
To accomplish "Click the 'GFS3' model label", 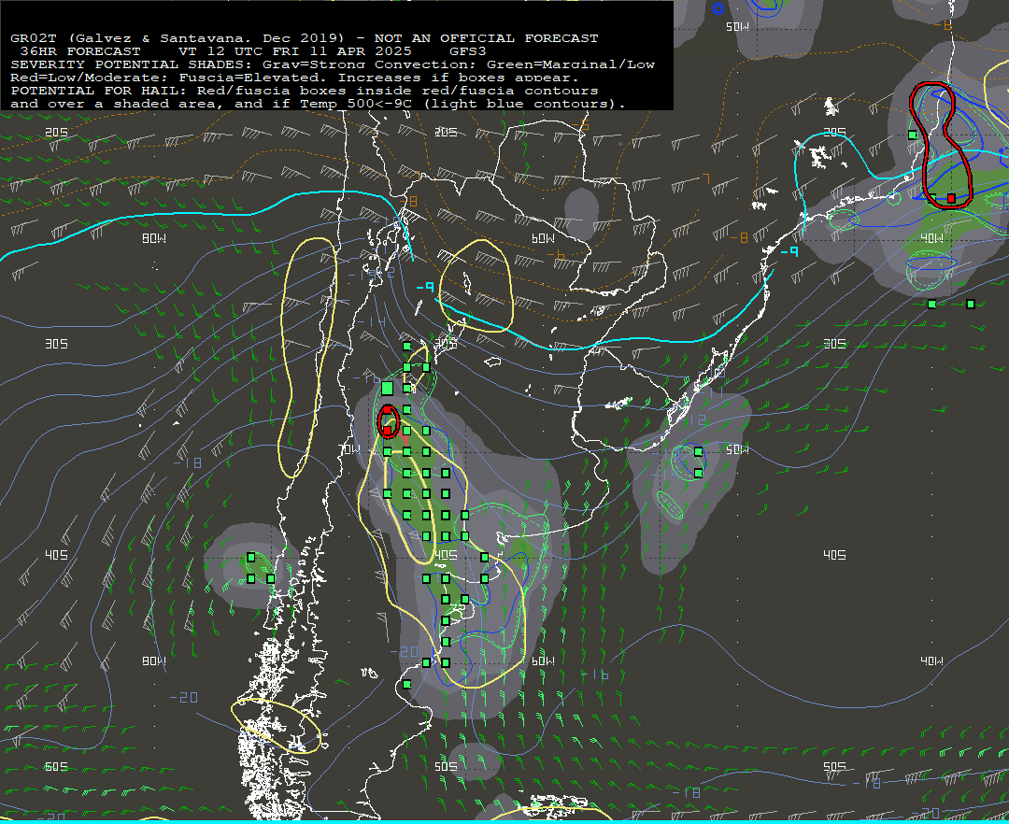I will click(x=467, y=50).
